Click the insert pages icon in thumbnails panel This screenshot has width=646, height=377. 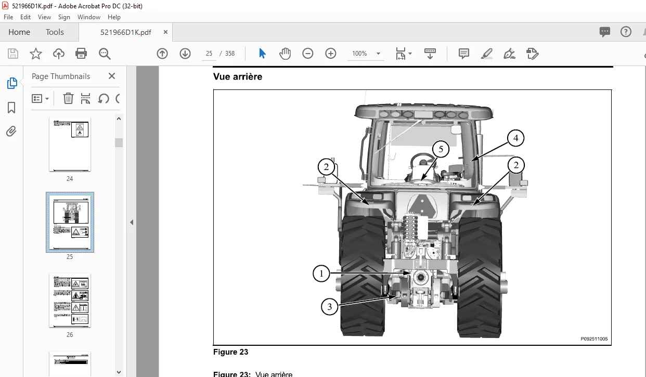86,98
